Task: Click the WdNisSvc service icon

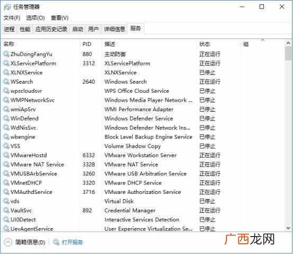Action: pos(6,128)
